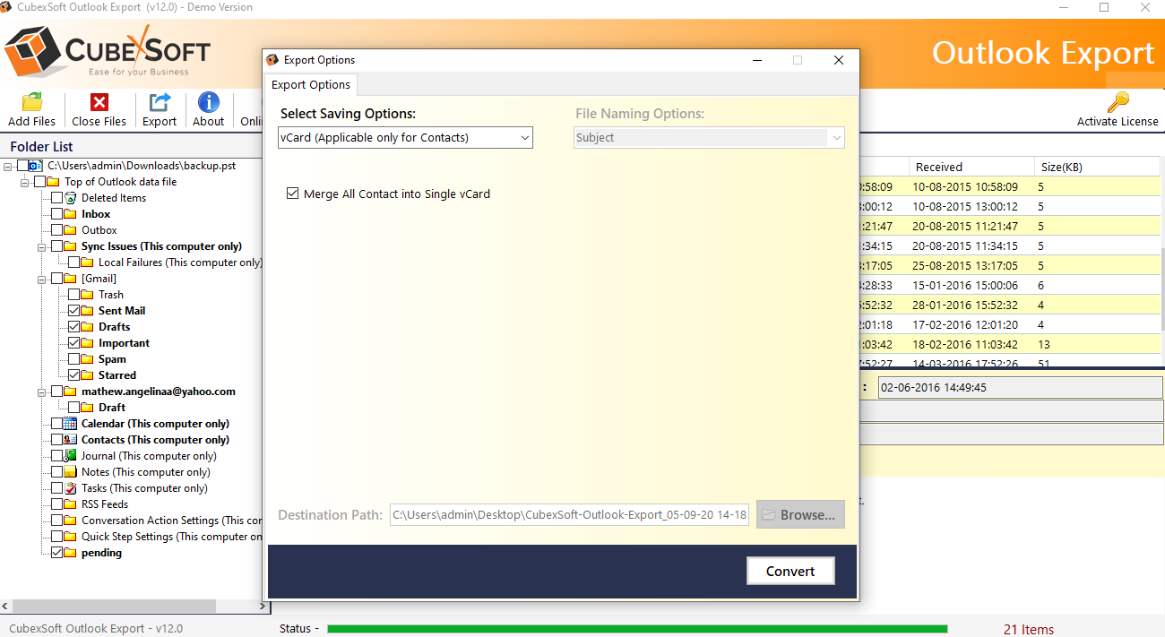The image size is (1165, 637).
Task: Click received cell 10-08-2015 10:58:09
Action: [965, 187]
